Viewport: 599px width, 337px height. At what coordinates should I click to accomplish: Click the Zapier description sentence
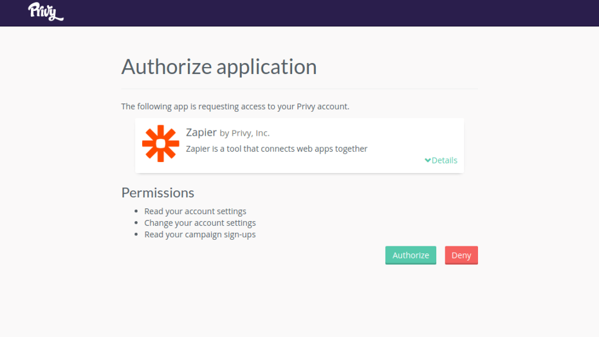[x=277, y=149]
